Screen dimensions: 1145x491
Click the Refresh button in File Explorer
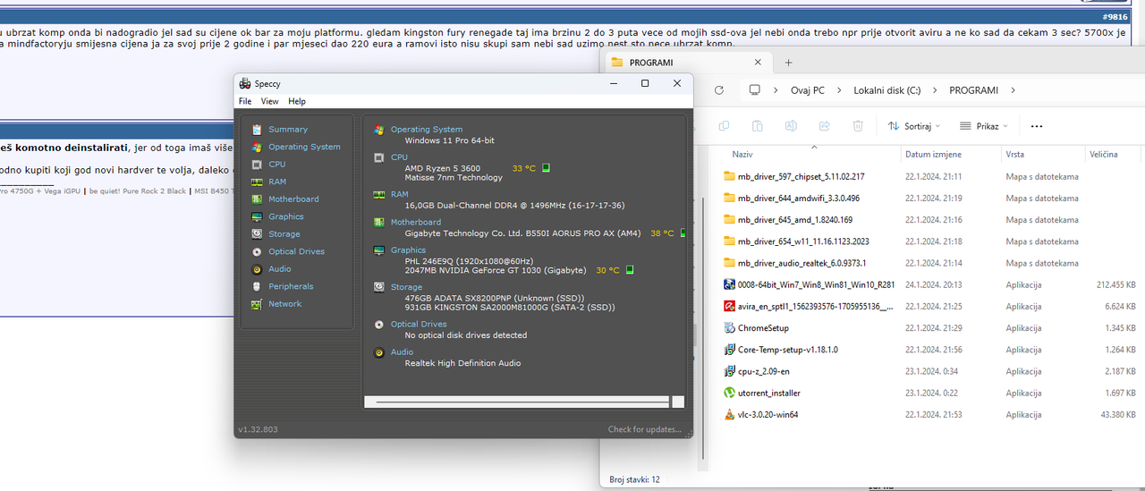pos(718,90)
